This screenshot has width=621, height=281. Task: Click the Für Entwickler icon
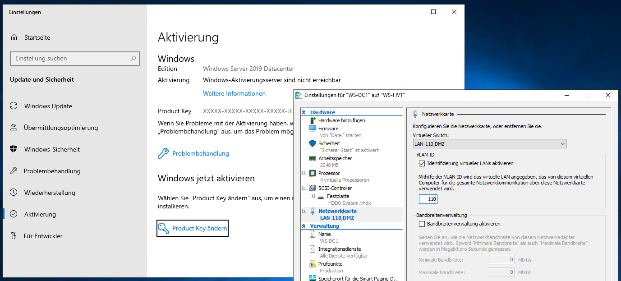coord(14,236)
